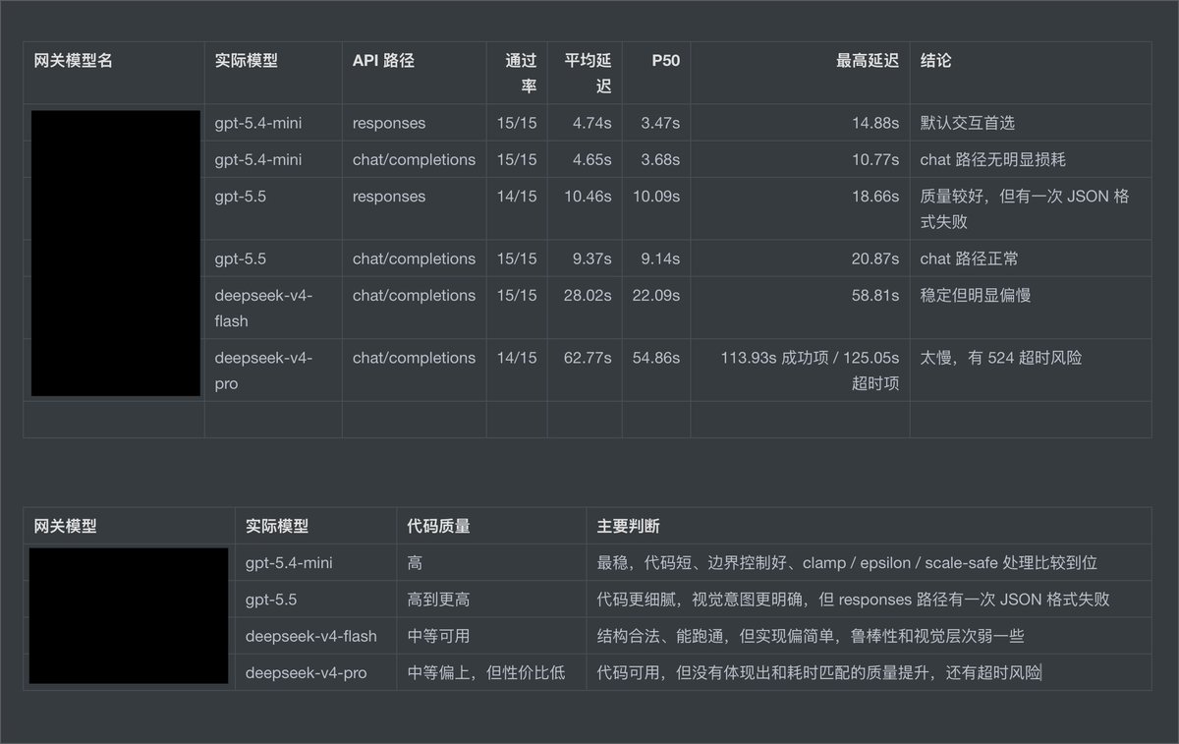Select the '太慢,有 524 超时风险' conclusion
Screen dimensions: 1179x744
pos(1000,358)
